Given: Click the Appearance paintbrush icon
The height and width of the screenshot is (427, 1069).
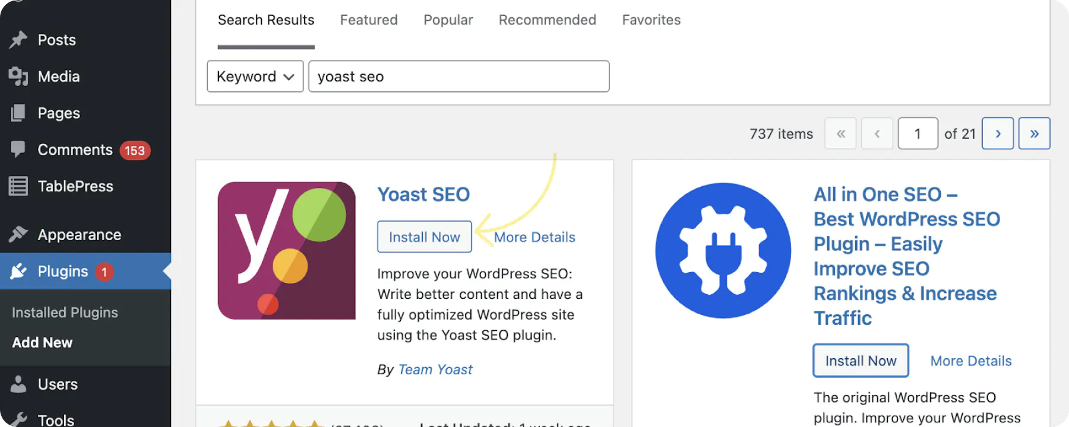Looking at the screenshot, I should pos(18,235).
